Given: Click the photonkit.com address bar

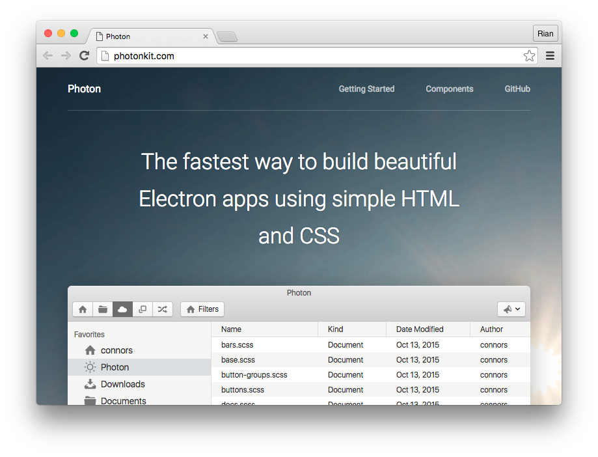Looking at the screenshot, I should coord(260,56).
